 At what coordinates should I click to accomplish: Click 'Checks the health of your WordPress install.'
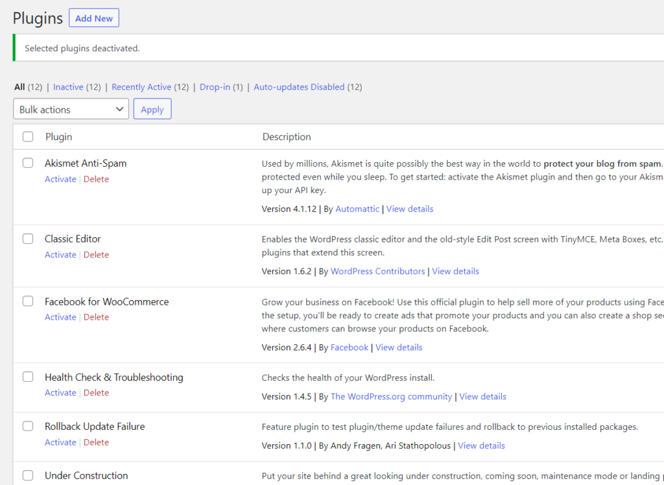pos(348,378)
